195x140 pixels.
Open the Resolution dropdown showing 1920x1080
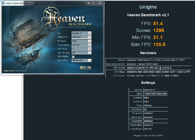[81, 60]
